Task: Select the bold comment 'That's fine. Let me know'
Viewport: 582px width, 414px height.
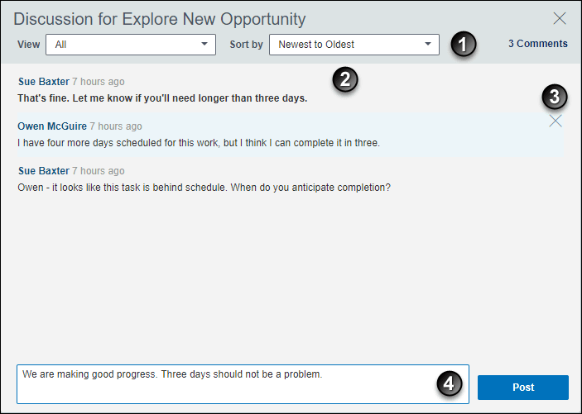Action: point(162,98)
